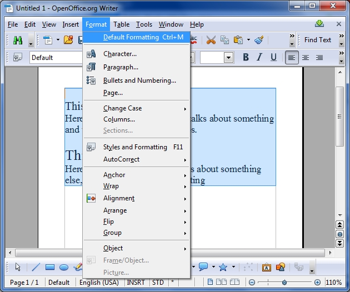This screenshot has height=292, width=350.
Task: Expand the Alignment submenu
Action: pos(136,198)
